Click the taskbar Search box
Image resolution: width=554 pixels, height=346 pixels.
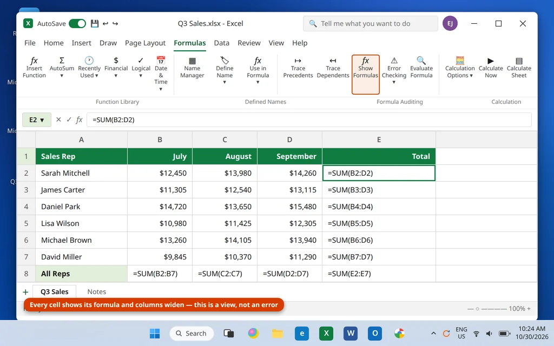(x=192, y=333)
